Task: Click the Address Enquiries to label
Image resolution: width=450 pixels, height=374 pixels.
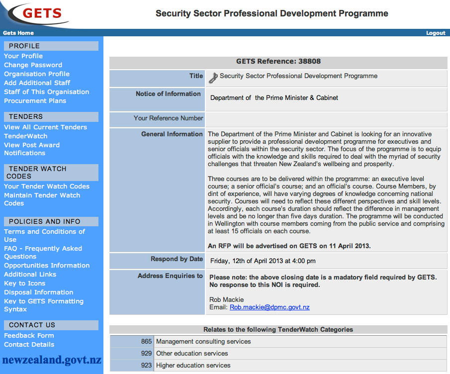Action: [170, 276]
